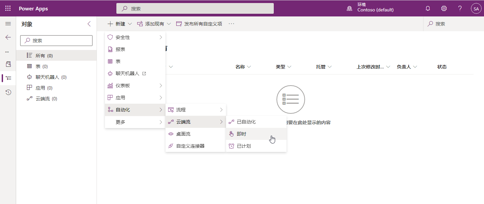This screenshot has height=204, width=484.
Task: Open the 添加现有 dropdown chevron
Action: [x=169, y=23]
